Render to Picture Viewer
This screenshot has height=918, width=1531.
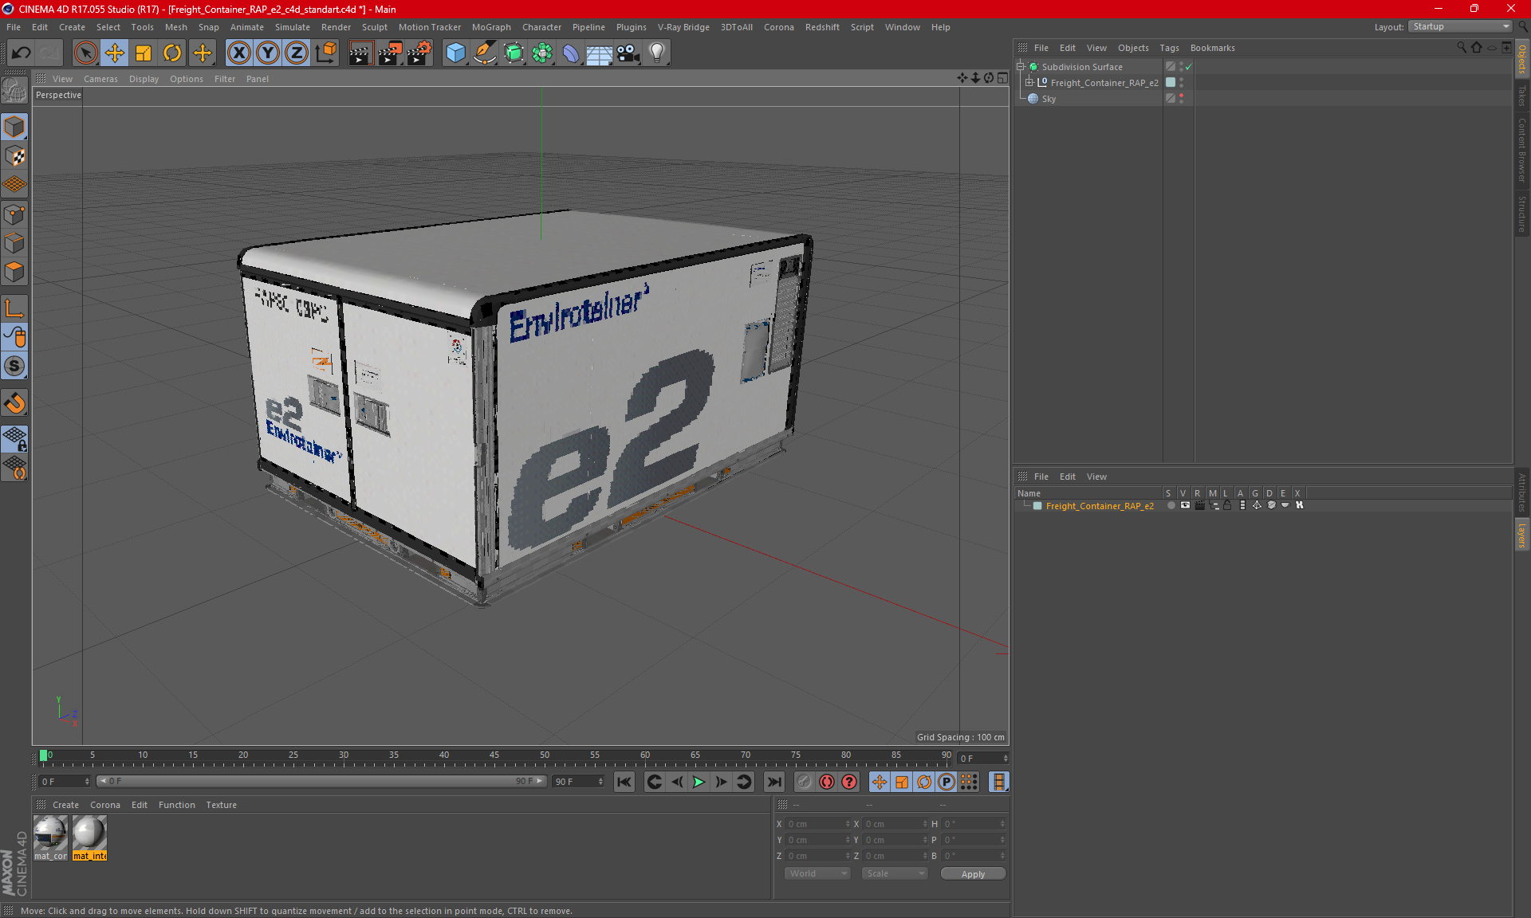pyautogui.click(x=390, y=53)
